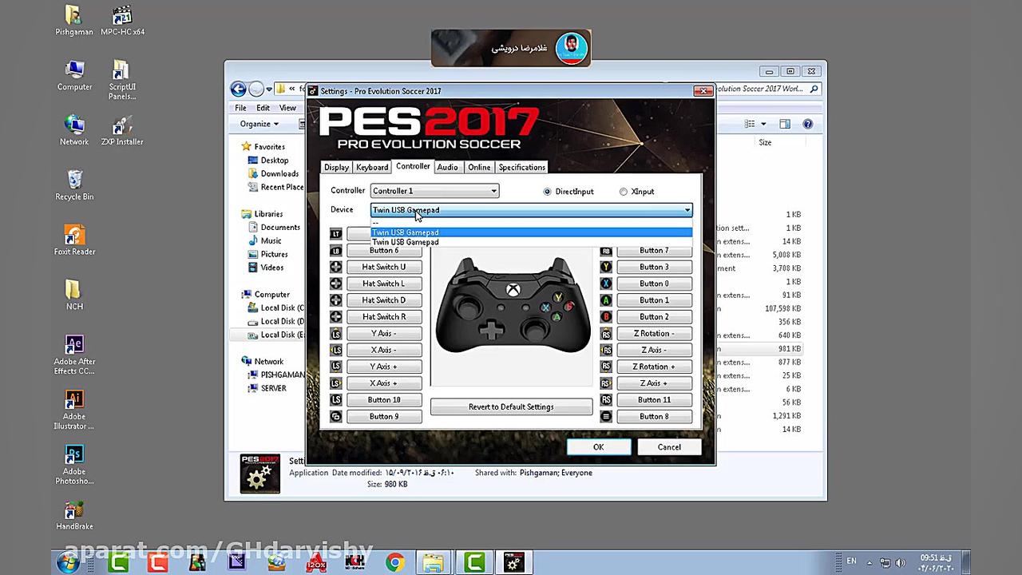Screen dimensions: 1022x575
Task: Open the Recycle Bin
Action: pos(74,185)
